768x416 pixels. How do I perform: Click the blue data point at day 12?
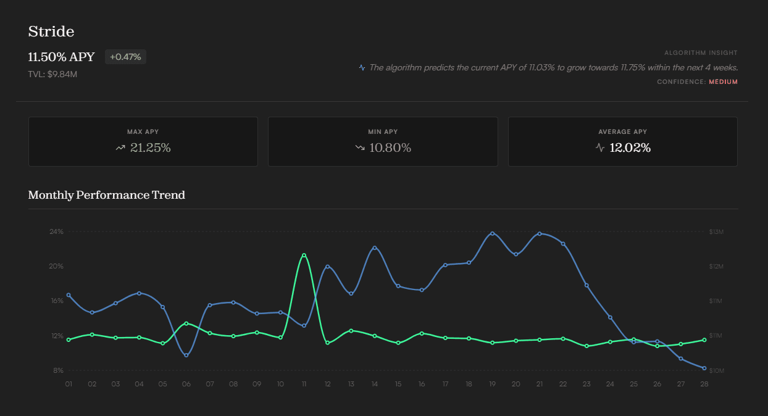(x=327, y=267)
